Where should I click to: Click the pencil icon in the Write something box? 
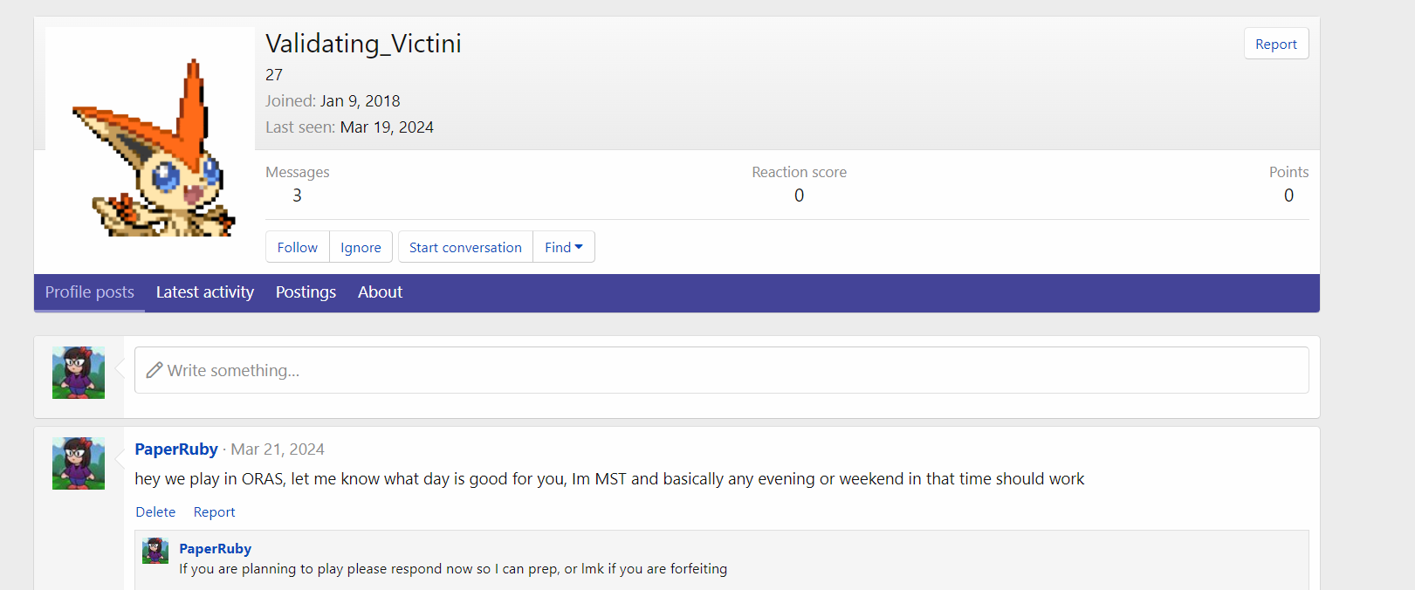[155, 370]
